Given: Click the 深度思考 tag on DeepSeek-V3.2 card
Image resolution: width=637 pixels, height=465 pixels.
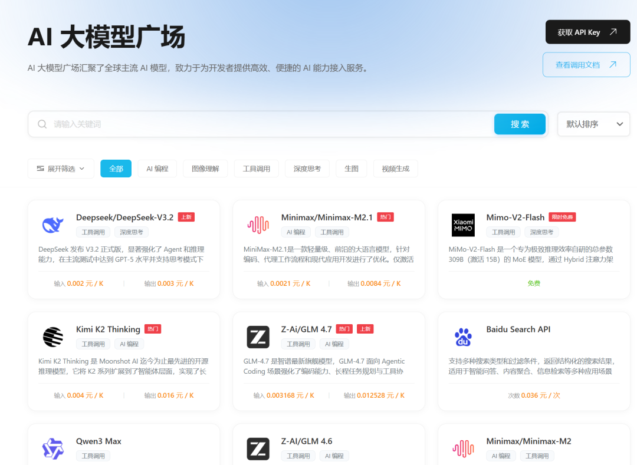Looking at the screenshot, I should [x=131, y=232].
